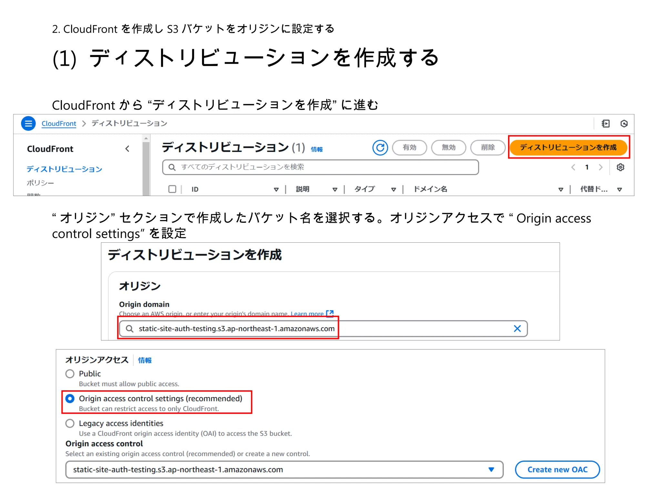Click the search magnifier in Origin domain
The width and height of the screenshot is (661, 495).
tap(129, 329)
